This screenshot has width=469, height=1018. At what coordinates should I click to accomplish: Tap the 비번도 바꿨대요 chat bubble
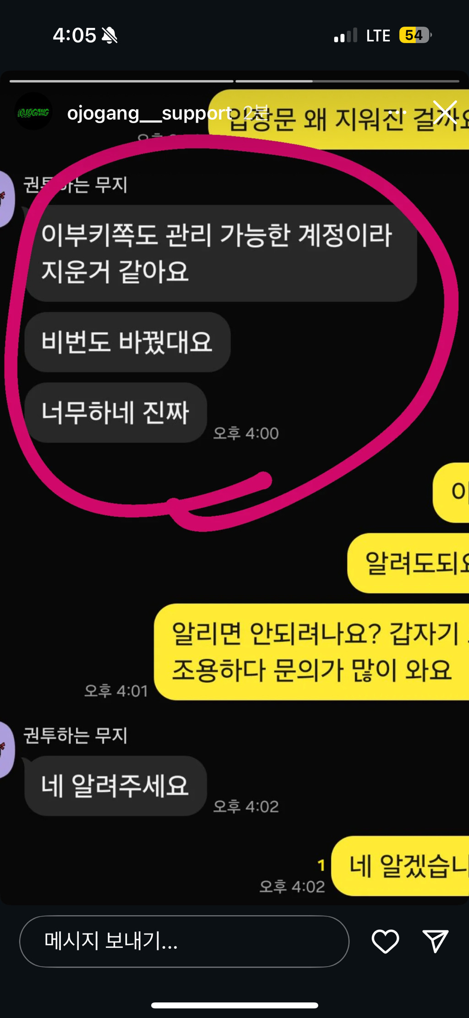coord(127,342)
